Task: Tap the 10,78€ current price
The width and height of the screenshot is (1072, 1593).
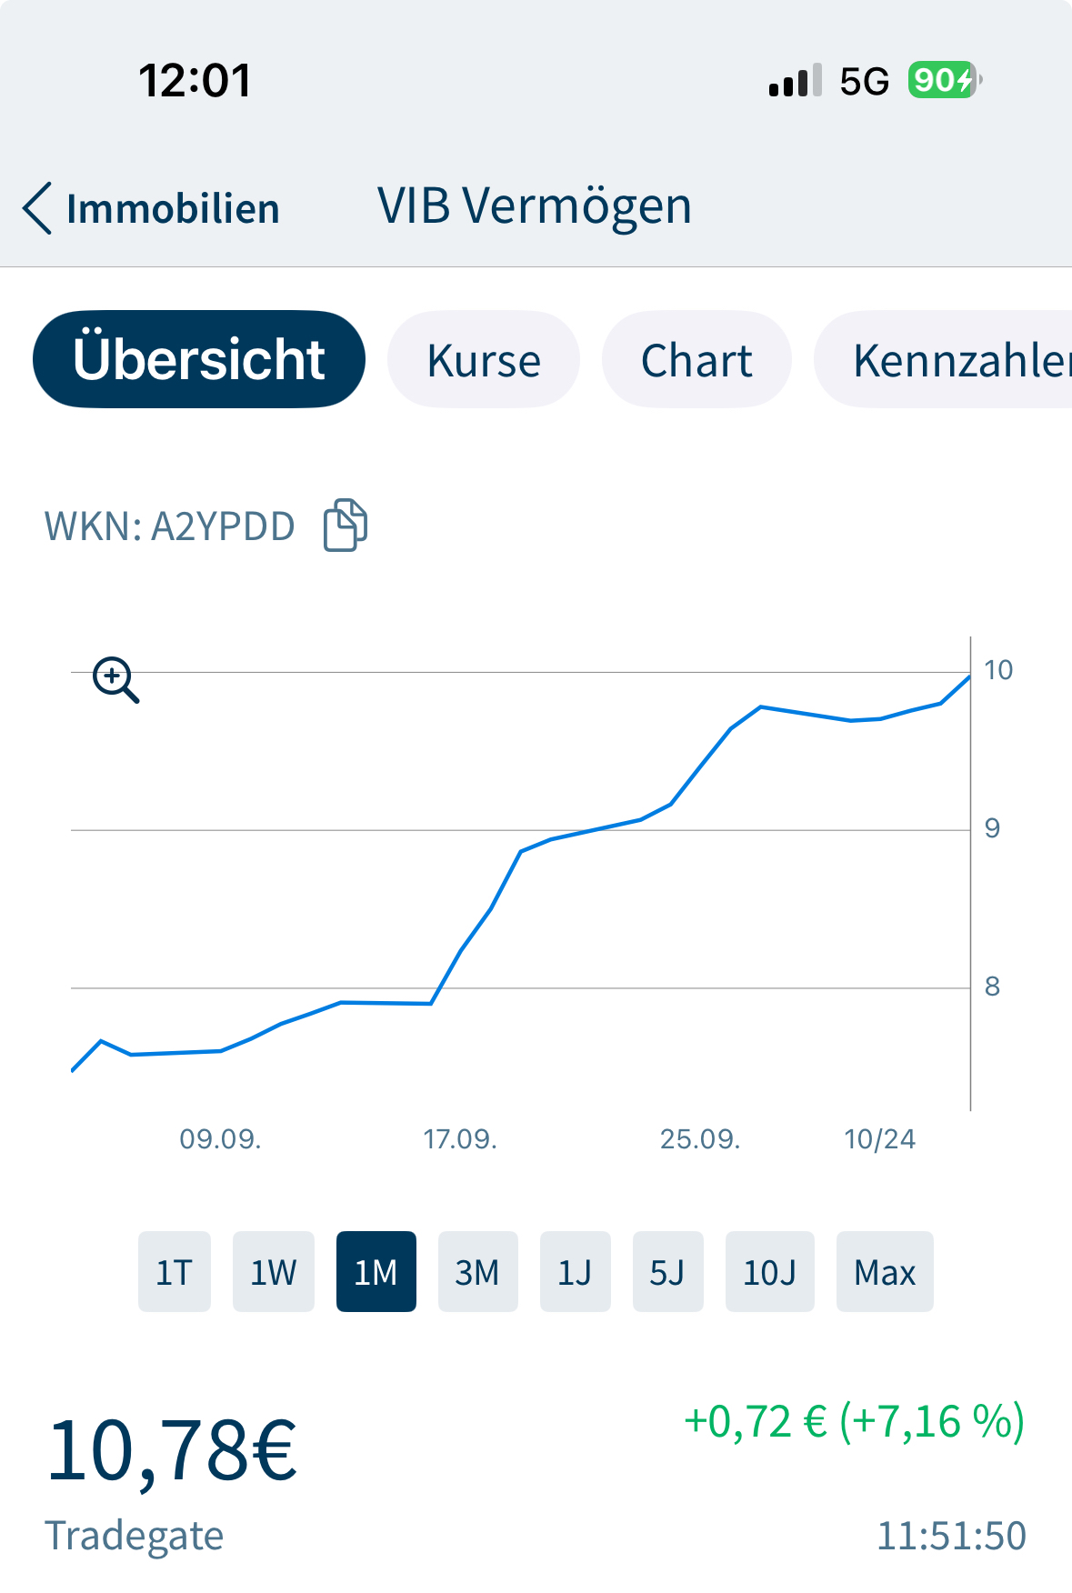Action: (x=172, y=1449)
